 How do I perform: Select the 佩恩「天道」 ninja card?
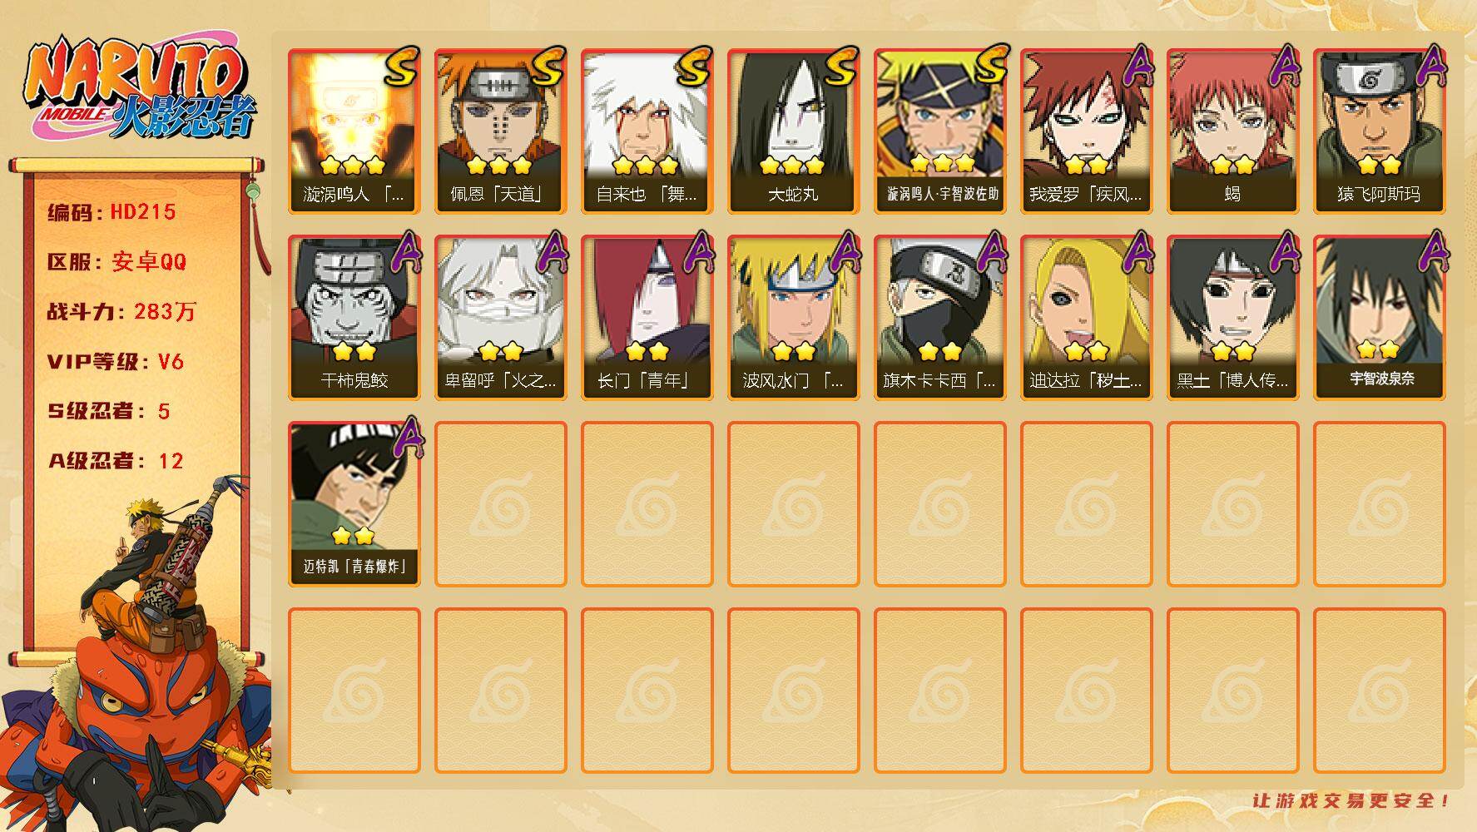[x=500, y=131]
